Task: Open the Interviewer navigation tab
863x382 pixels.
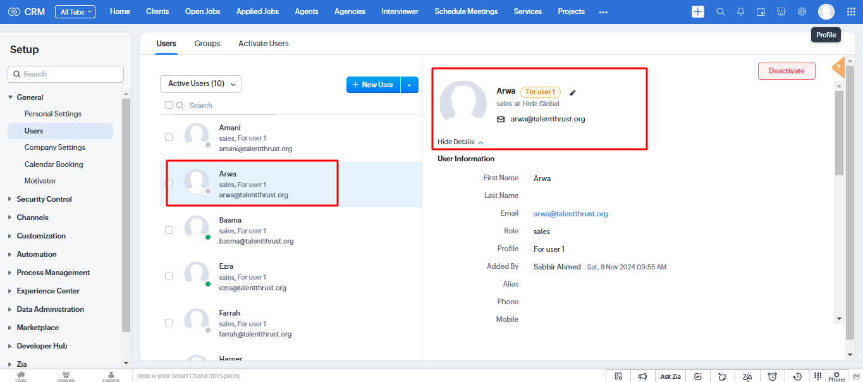Action: [x=400, y=11]
